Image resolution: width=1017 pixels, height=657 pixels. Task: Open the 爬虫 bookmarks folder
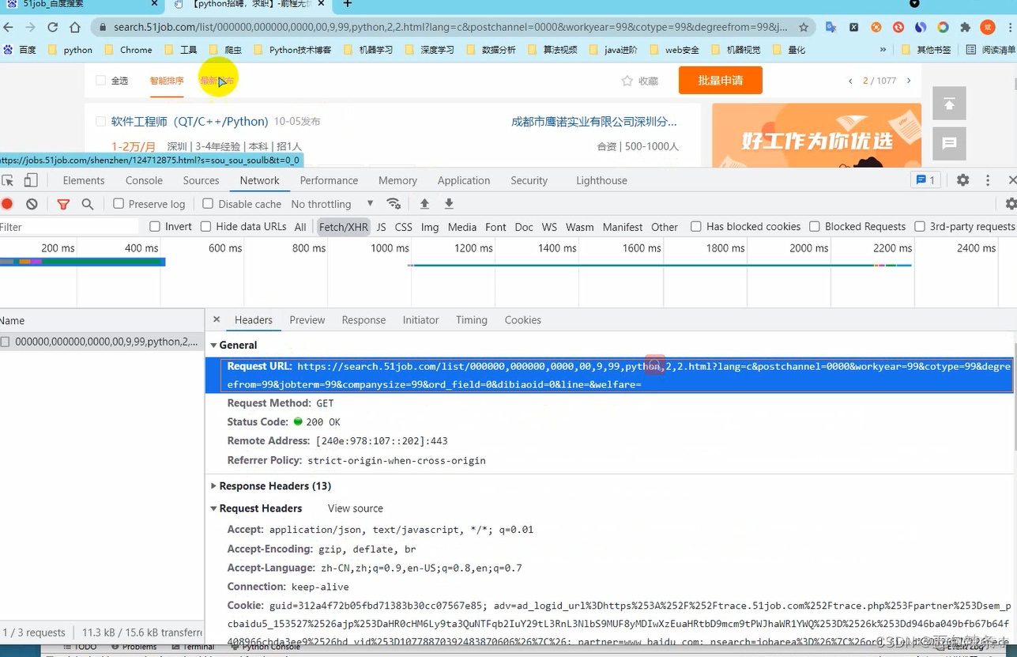click(225, 50)
